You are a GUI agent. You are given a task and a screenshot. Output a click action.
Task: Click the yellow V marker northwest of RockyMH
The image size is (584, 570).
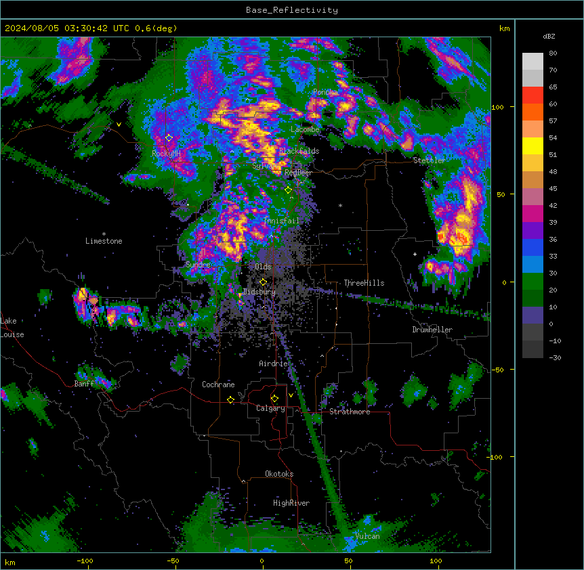(119, 125)
